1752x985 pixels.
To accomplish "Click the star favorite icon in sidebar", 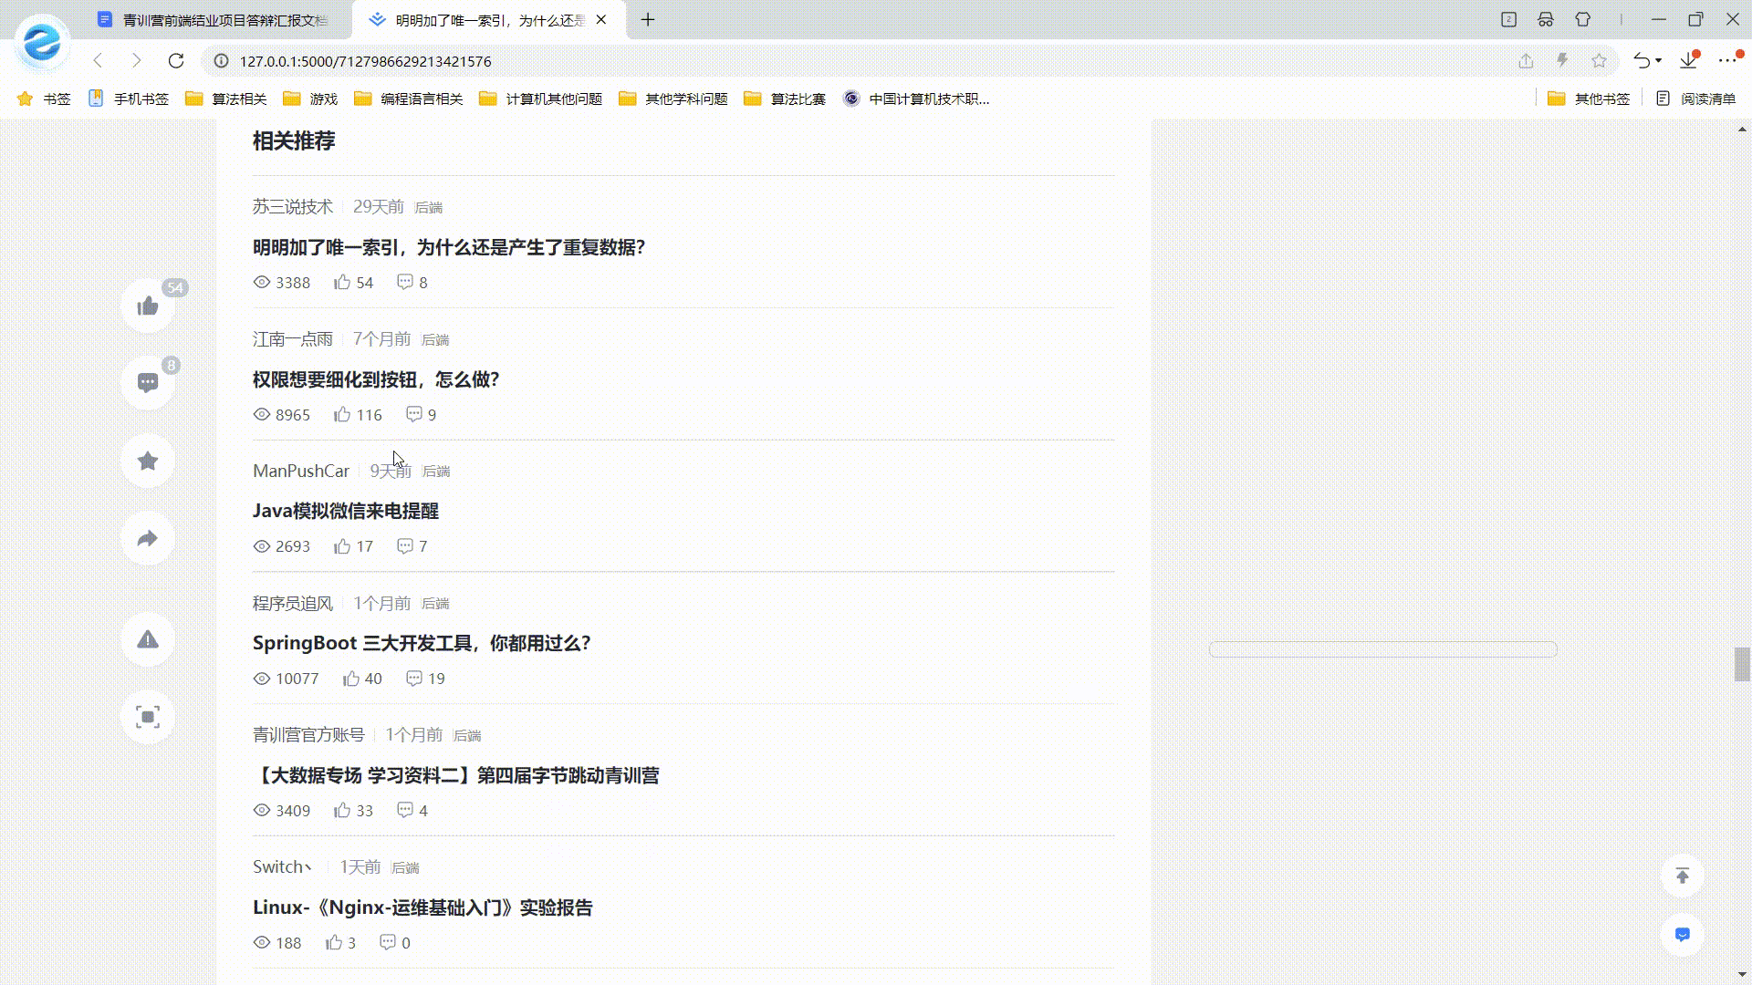I will 148,461.
